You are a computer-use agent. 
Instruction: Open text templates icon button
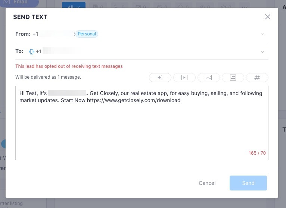[x=233, y=78]
